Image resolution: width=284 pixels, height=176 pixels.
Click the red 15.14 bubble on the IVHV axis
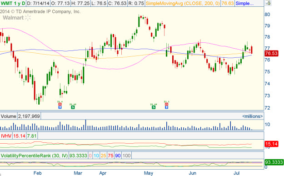(271, 144)
